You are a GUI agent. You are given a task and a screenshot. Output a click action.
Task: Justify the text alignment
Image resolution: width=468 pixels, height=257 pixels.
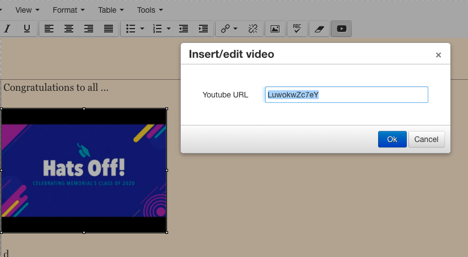pyautogui.click(x=109, y=29)
